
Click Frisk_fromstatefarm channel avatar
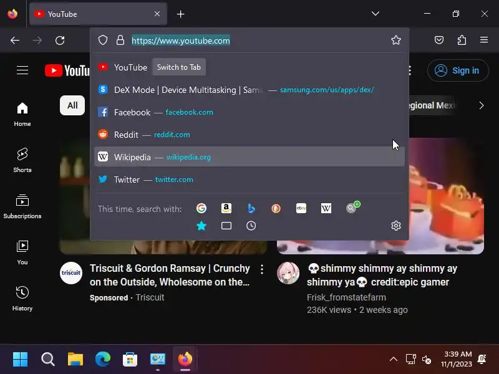point(288,273)
